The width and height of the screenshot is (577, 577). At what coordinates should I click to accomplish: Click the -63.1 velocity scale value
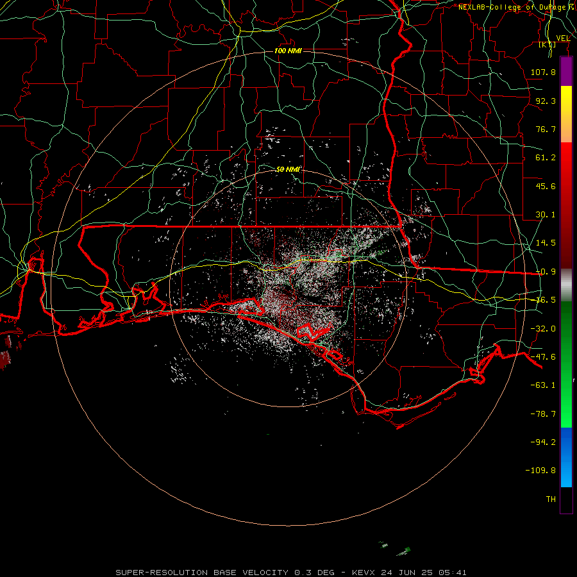(x=543, y=385)
